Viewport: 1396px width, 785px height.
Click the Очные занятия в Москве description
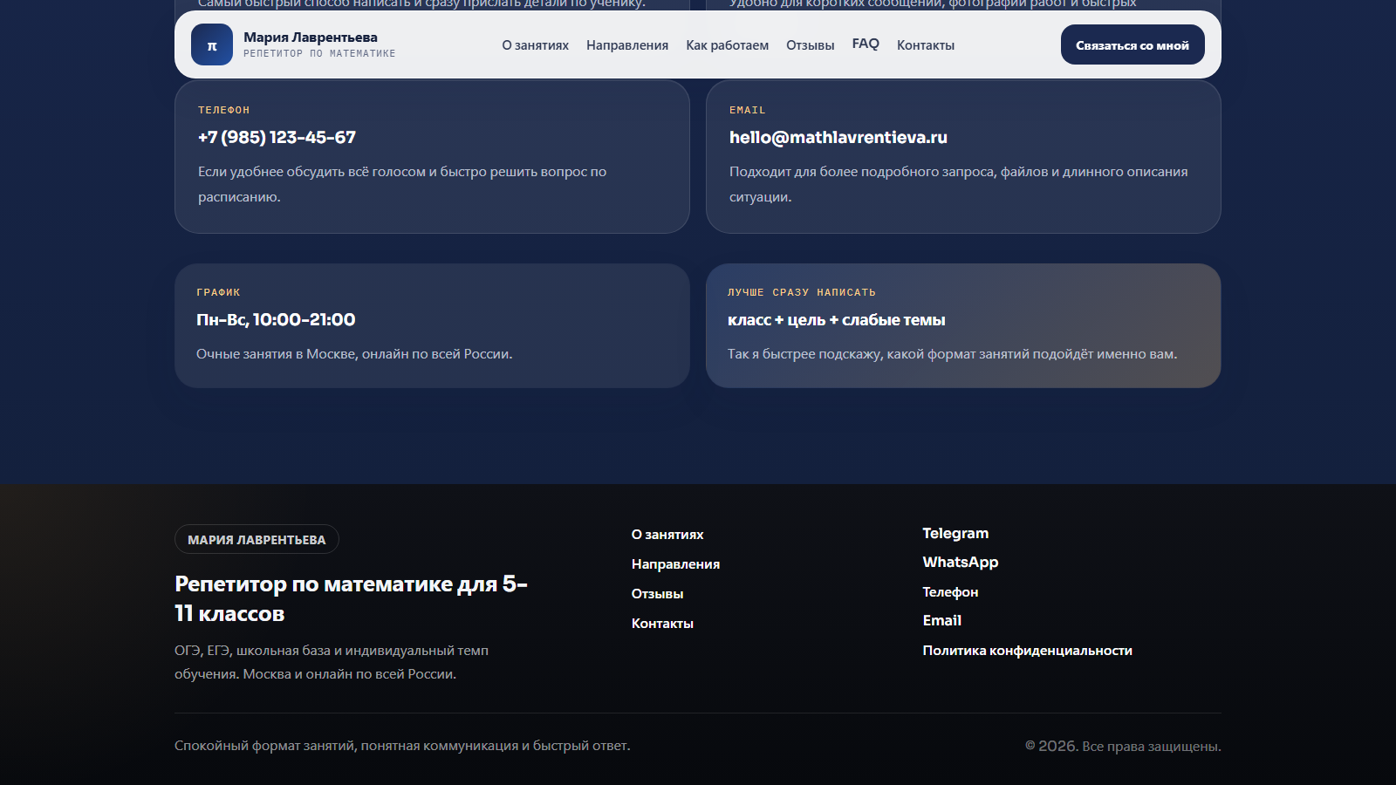(x=354, y=354)
